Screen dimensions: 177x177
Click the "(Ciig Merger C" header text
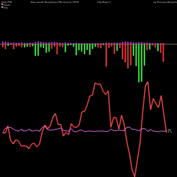pyautogui.click(x=104, y=2)
